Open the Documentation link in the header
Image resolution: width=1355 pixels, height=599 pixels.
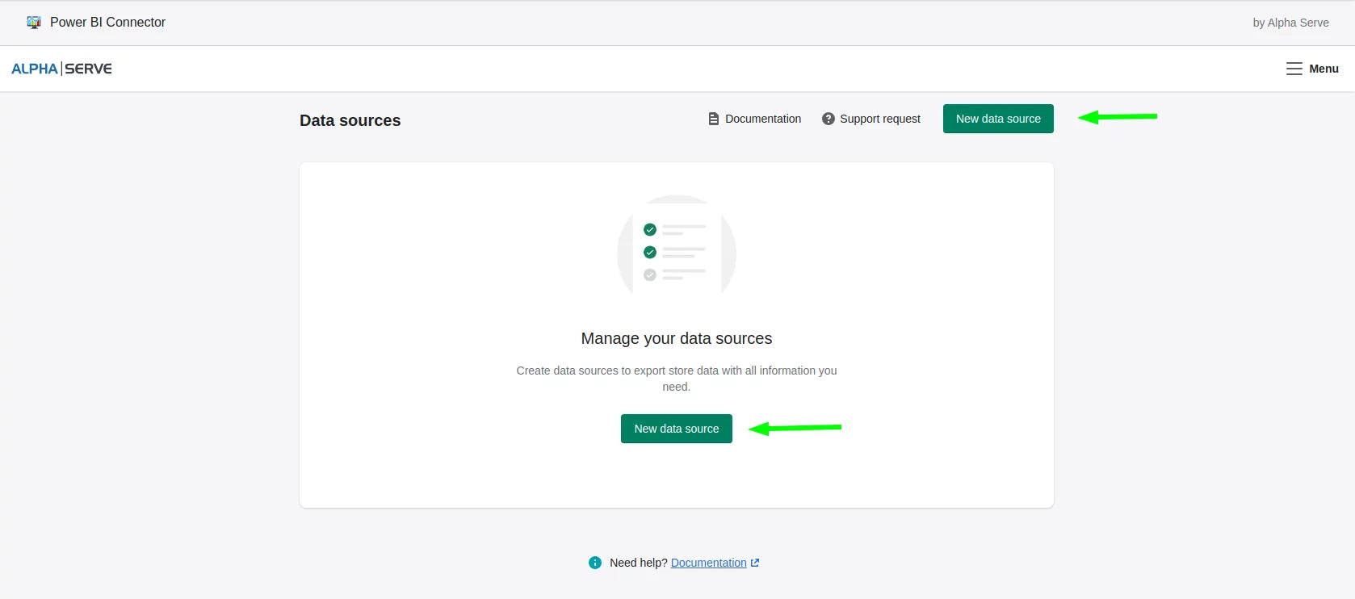[762, 119]
